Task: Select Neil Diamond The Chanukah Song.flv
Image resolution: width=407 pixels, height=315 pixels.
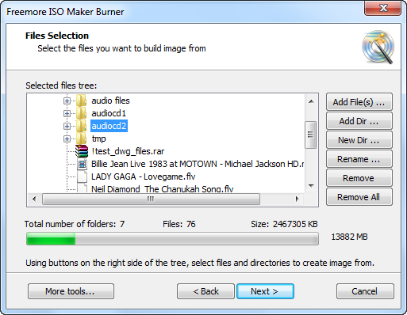Action: (162, 189)
